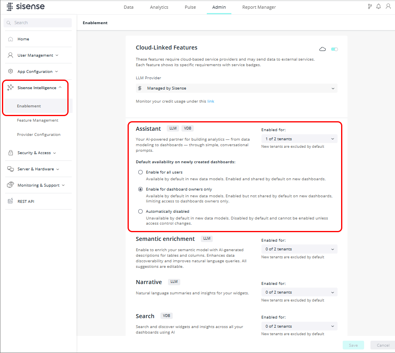
Task: Expand Monitoring & Support chevron
Action: pyautogui.click(x=63, y=185)
